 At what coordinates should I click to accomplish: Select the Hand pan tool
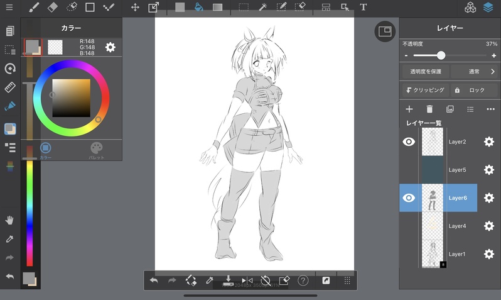click(10, 220)
